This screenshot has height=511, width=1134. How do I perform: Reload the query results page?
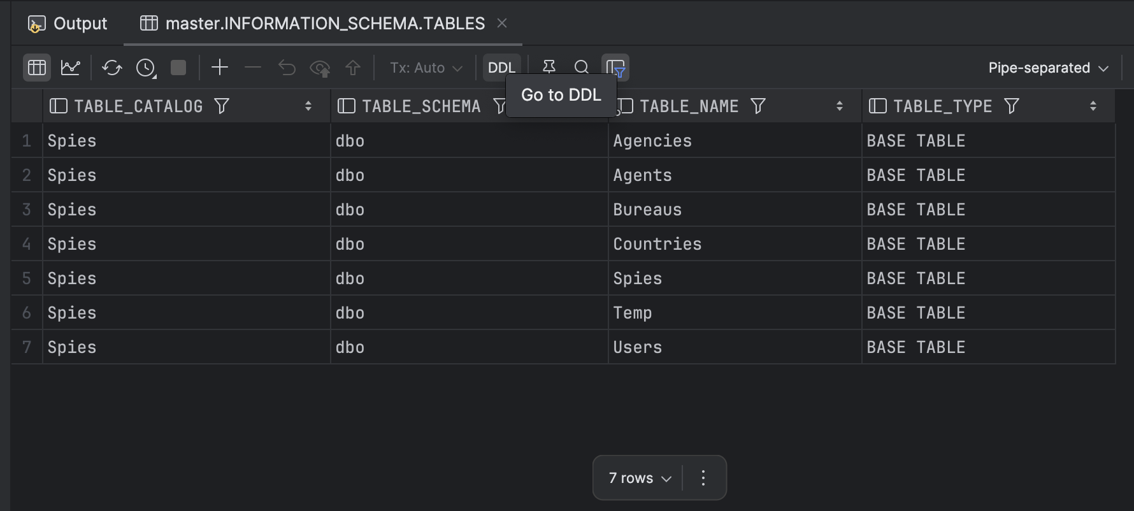pyautogui.click(x=112, y=68)
